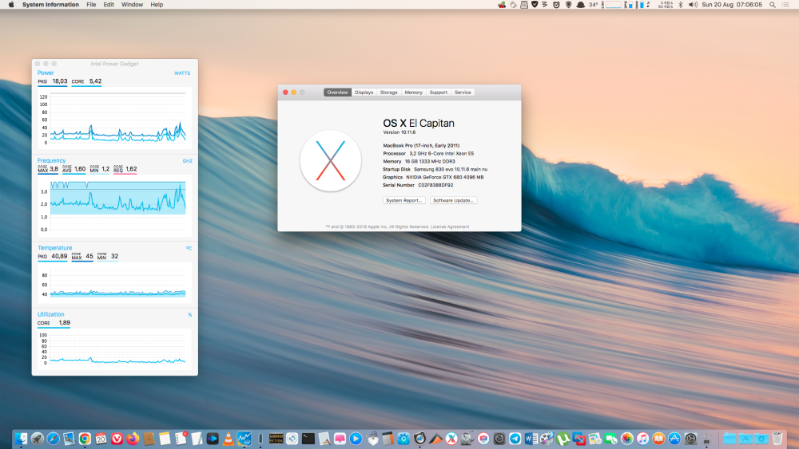799x449 pixels.
Task: Launch uTorrent from the dock
Action: [563, 439]
